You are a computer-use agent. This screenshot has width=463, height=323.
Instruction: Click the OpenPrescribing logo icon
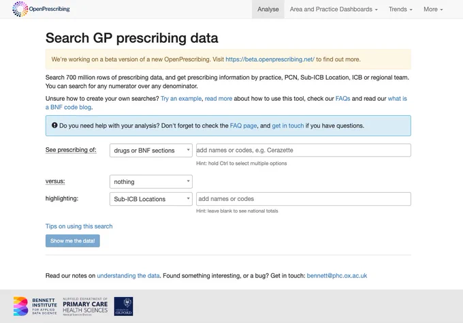20,9
